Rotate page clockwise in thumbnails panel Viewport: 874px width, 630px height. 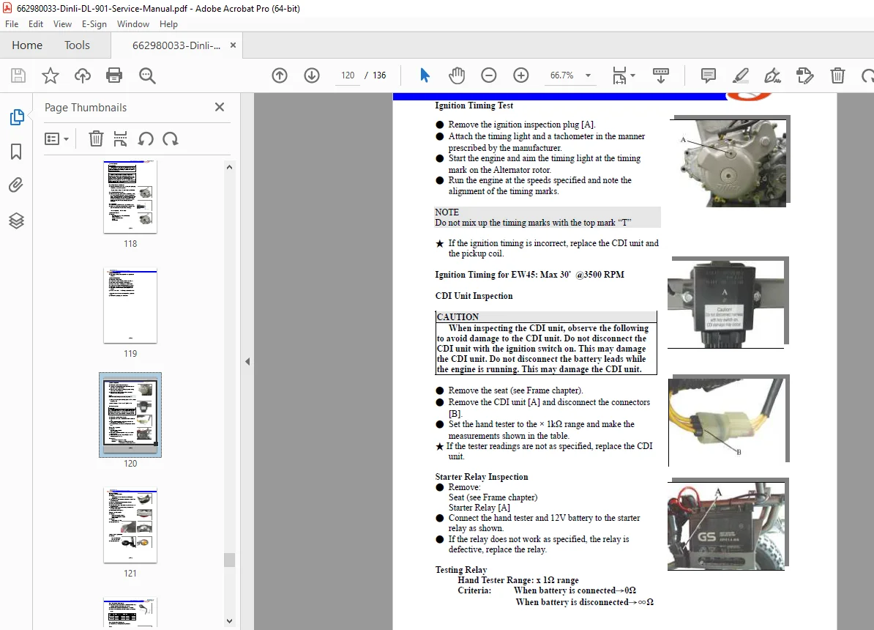[171, 138]
